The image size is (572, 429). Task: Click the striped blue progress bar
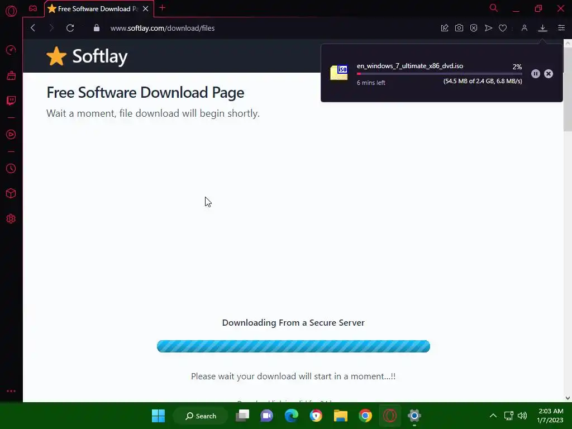pyautogui.click(x=293, y=346)
